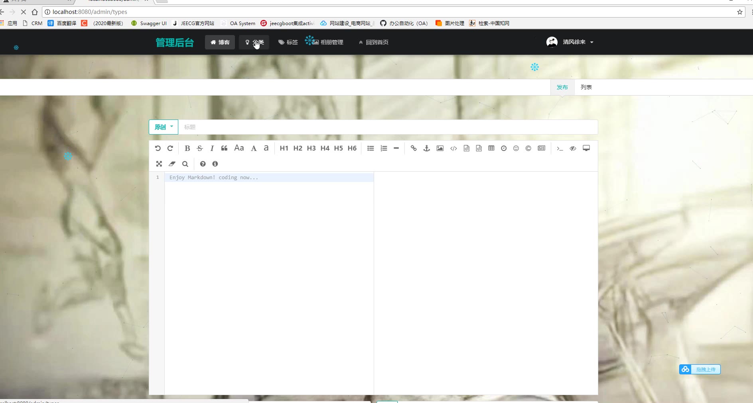Click into the Markdown editor text area
Screen dimensions: 753x403
(x=269, y=283)
